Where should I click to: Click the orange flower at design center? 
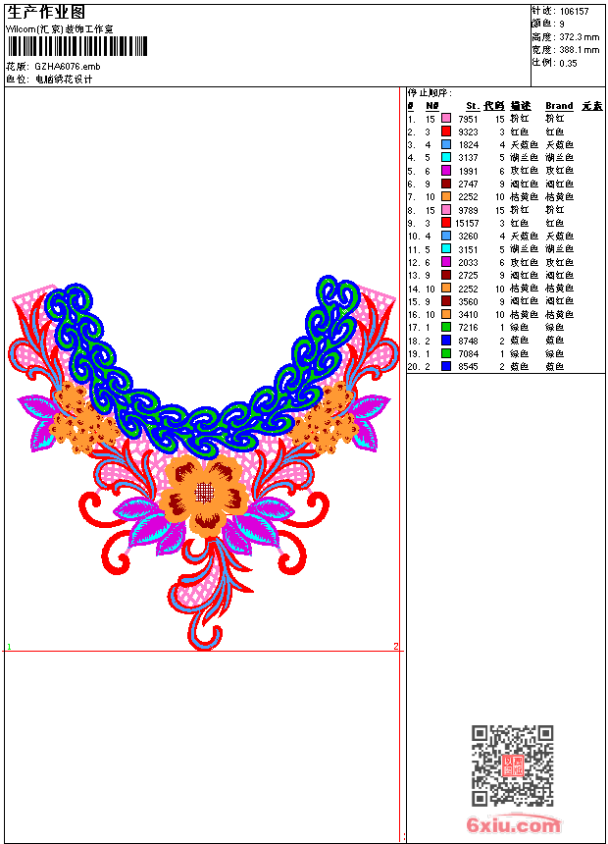203,494
